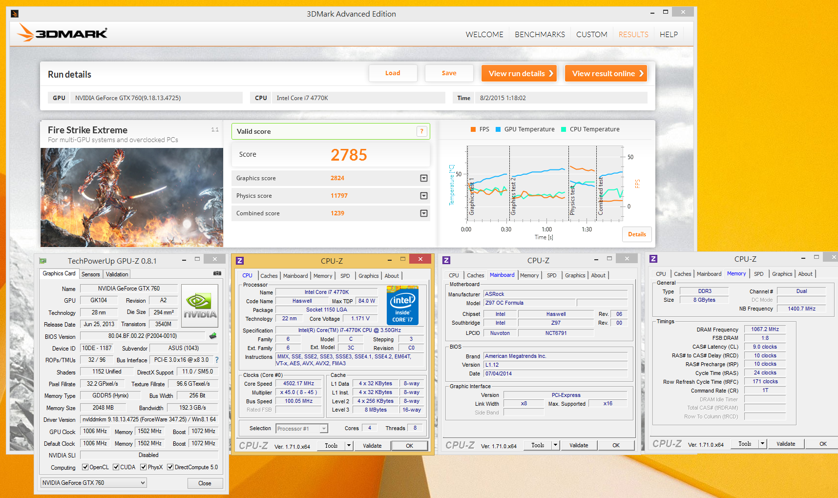Maximize the 3DMark window
Screen dimensions: 838x498
665,12
